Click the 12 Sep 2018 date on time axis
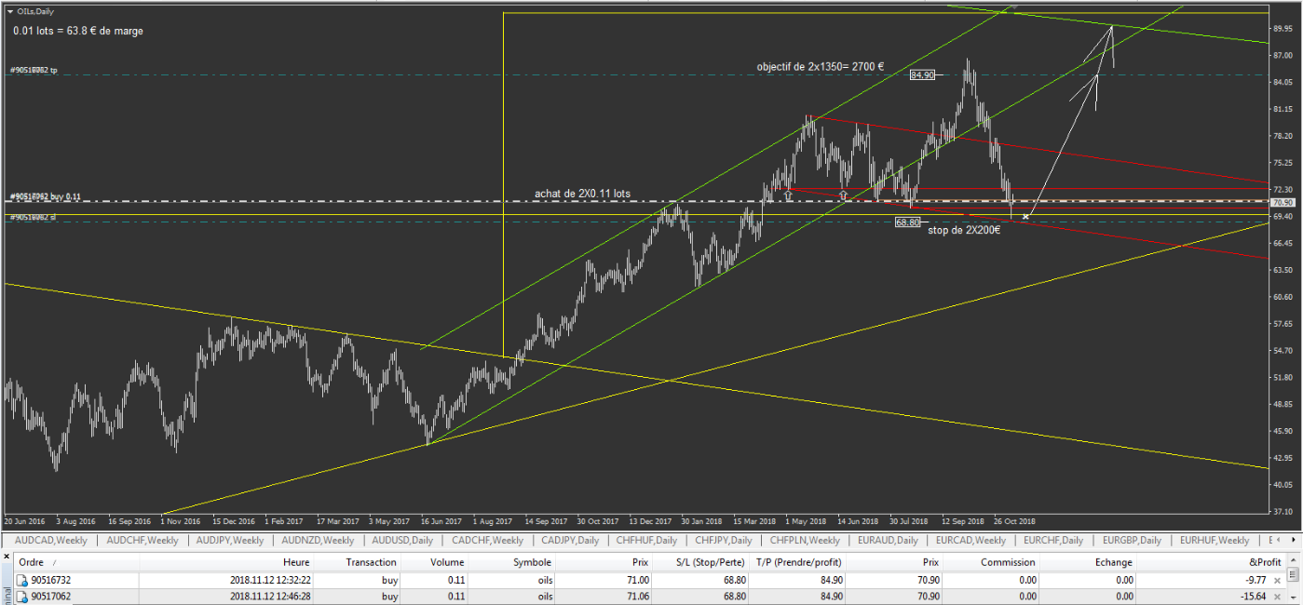The height and width of the screenshot is (605, 1303). [962, 521]
